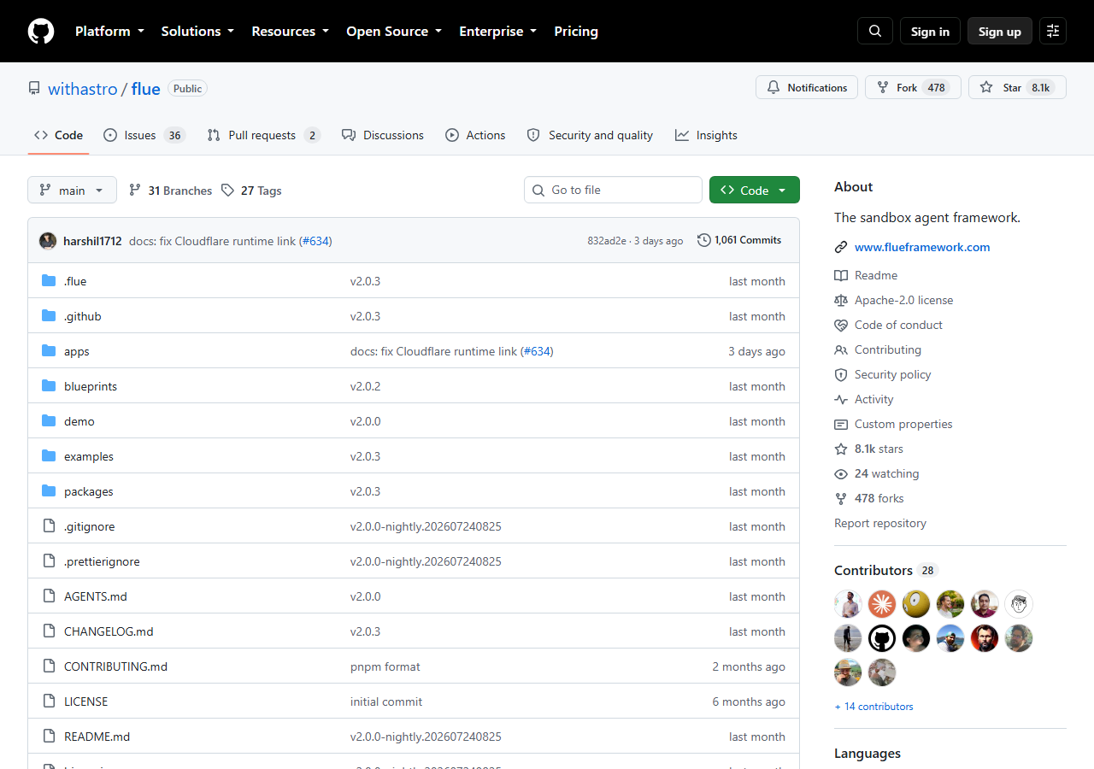Screen dimensions: 1094x769
Task: Click the .github folder icon
Action: (49, 316)
